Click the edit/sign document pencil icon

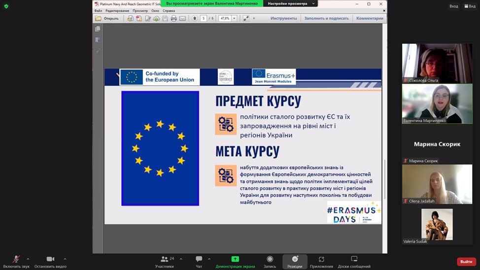click(148, 18)
